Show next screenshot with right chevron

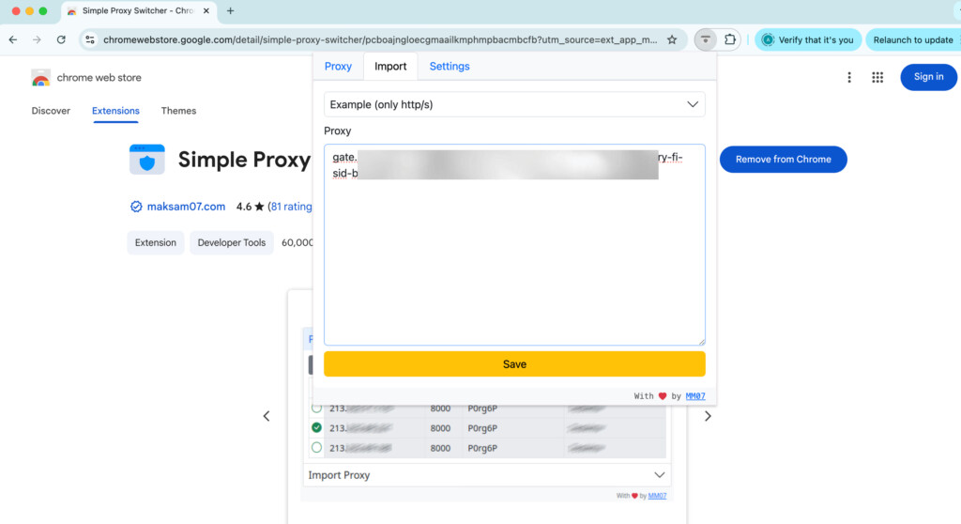(x=708, y=416)
